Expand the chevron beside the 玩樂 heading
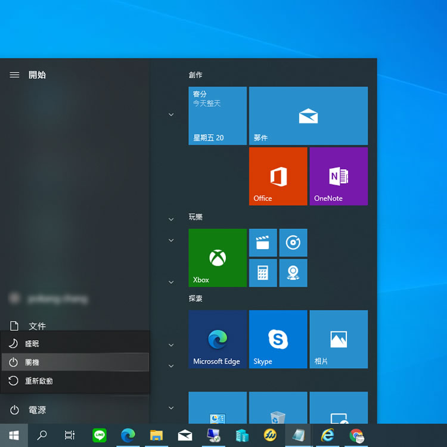The height and width of the screenshot is (447, 447). pos(171,219)
